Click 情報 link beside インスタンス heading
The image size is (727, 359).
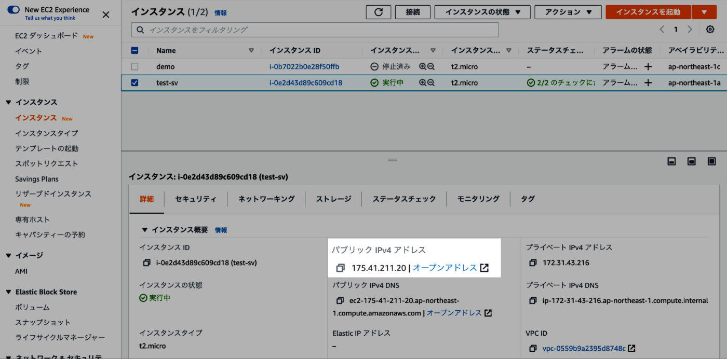(221, 13)
